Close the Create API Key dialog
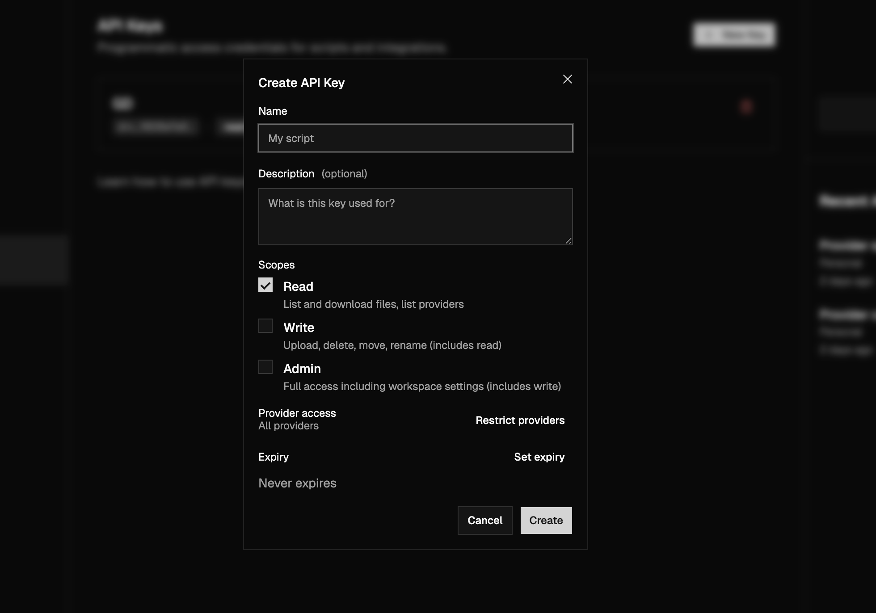Viewport: 876px width, 613px height. click(567, 79)
